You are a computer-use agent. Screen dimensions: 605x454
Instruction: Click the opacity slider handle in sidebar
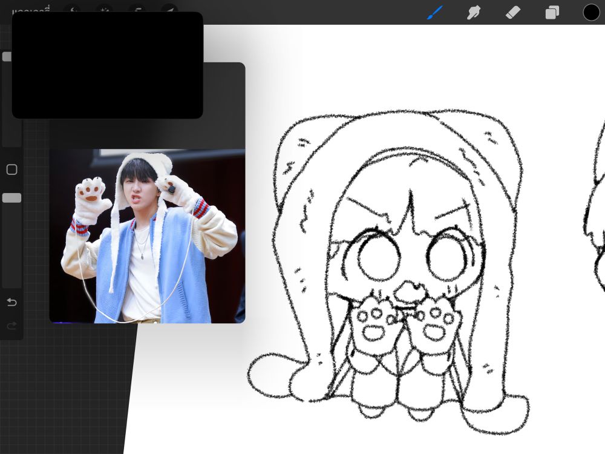[x=11, y=198]
